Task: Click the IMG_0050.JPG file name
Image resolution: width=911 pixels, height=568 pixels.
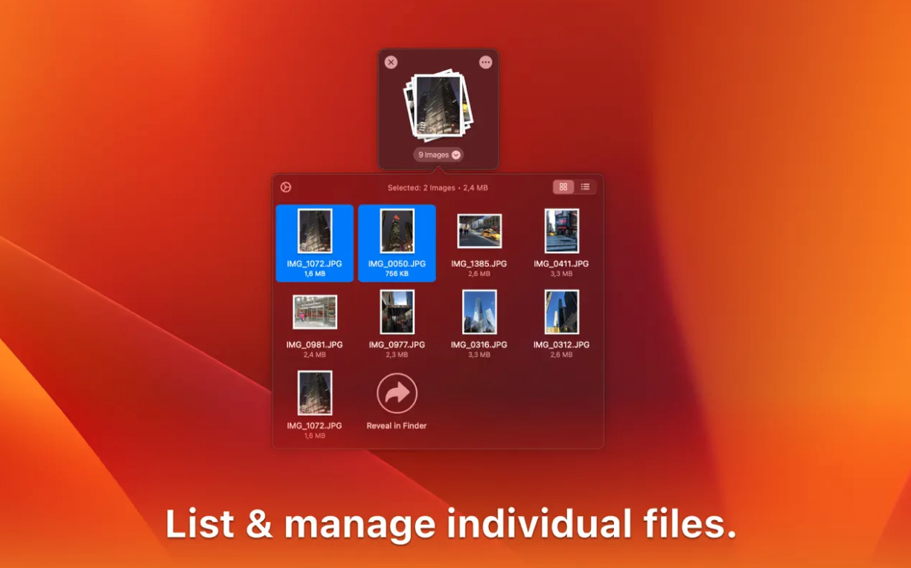Action: coord(397,264)
